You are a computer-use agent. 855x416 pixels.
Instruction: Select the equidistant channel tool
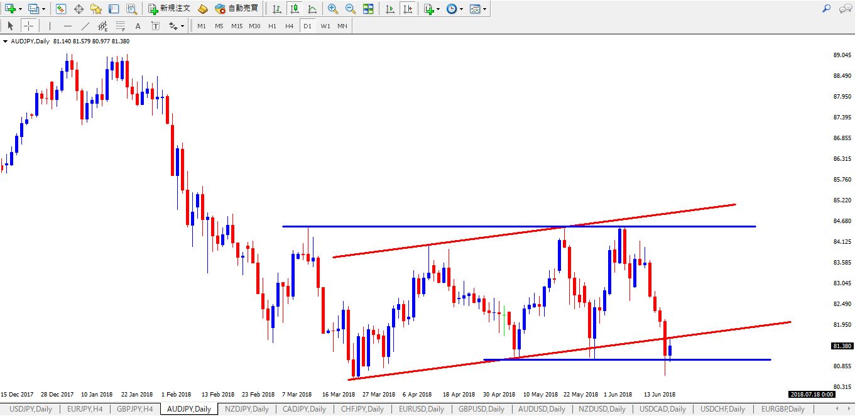(103, 26)
